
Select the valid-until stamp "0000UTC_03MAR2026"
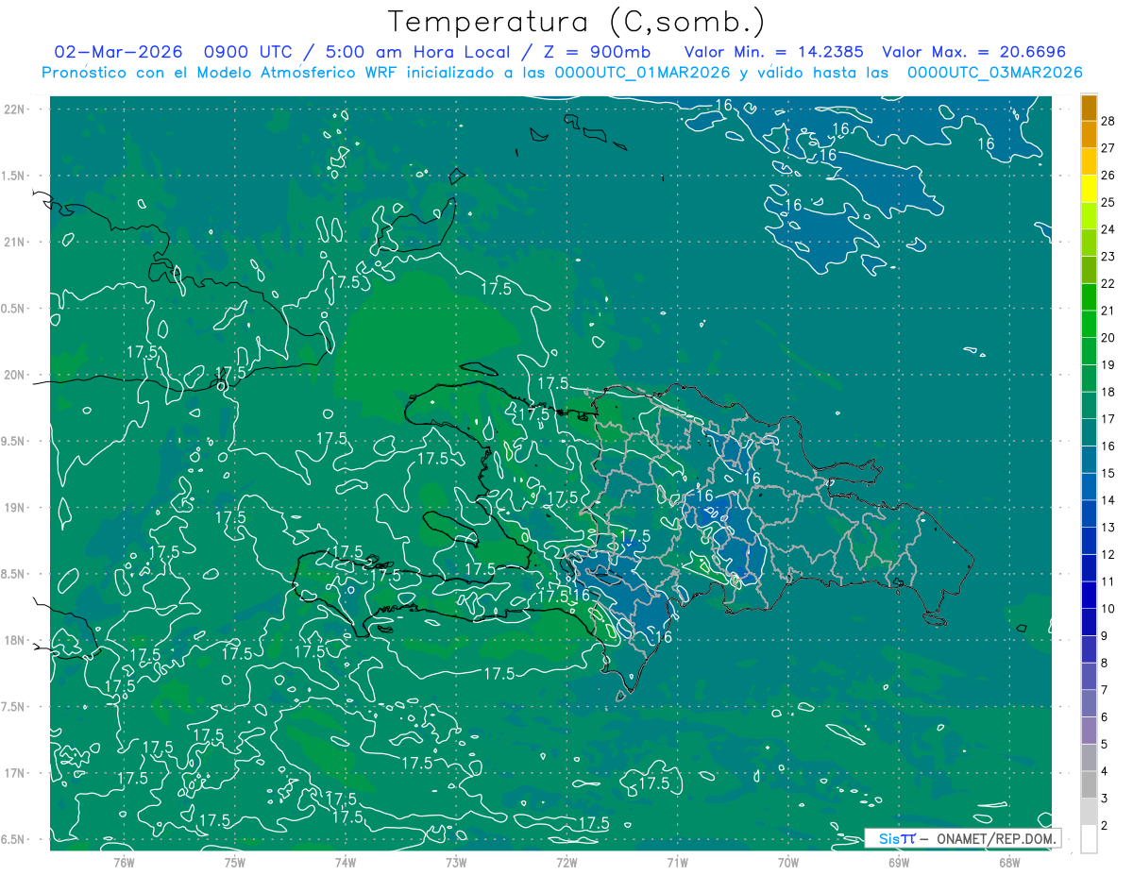994,73
